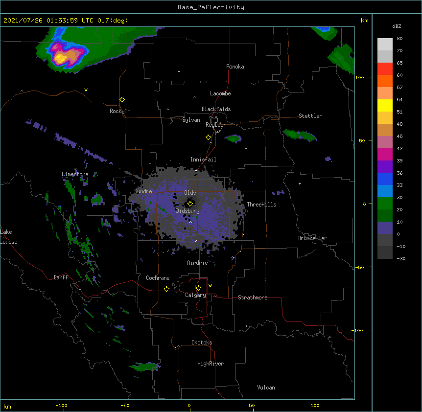Select the yellow diamond marker above Calgary
422x412 pixels.
(198, 288)
